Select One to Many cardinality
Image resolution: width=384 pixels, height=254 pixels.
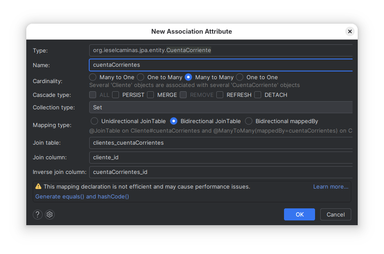pyautogui.click(x=141, y=77)
